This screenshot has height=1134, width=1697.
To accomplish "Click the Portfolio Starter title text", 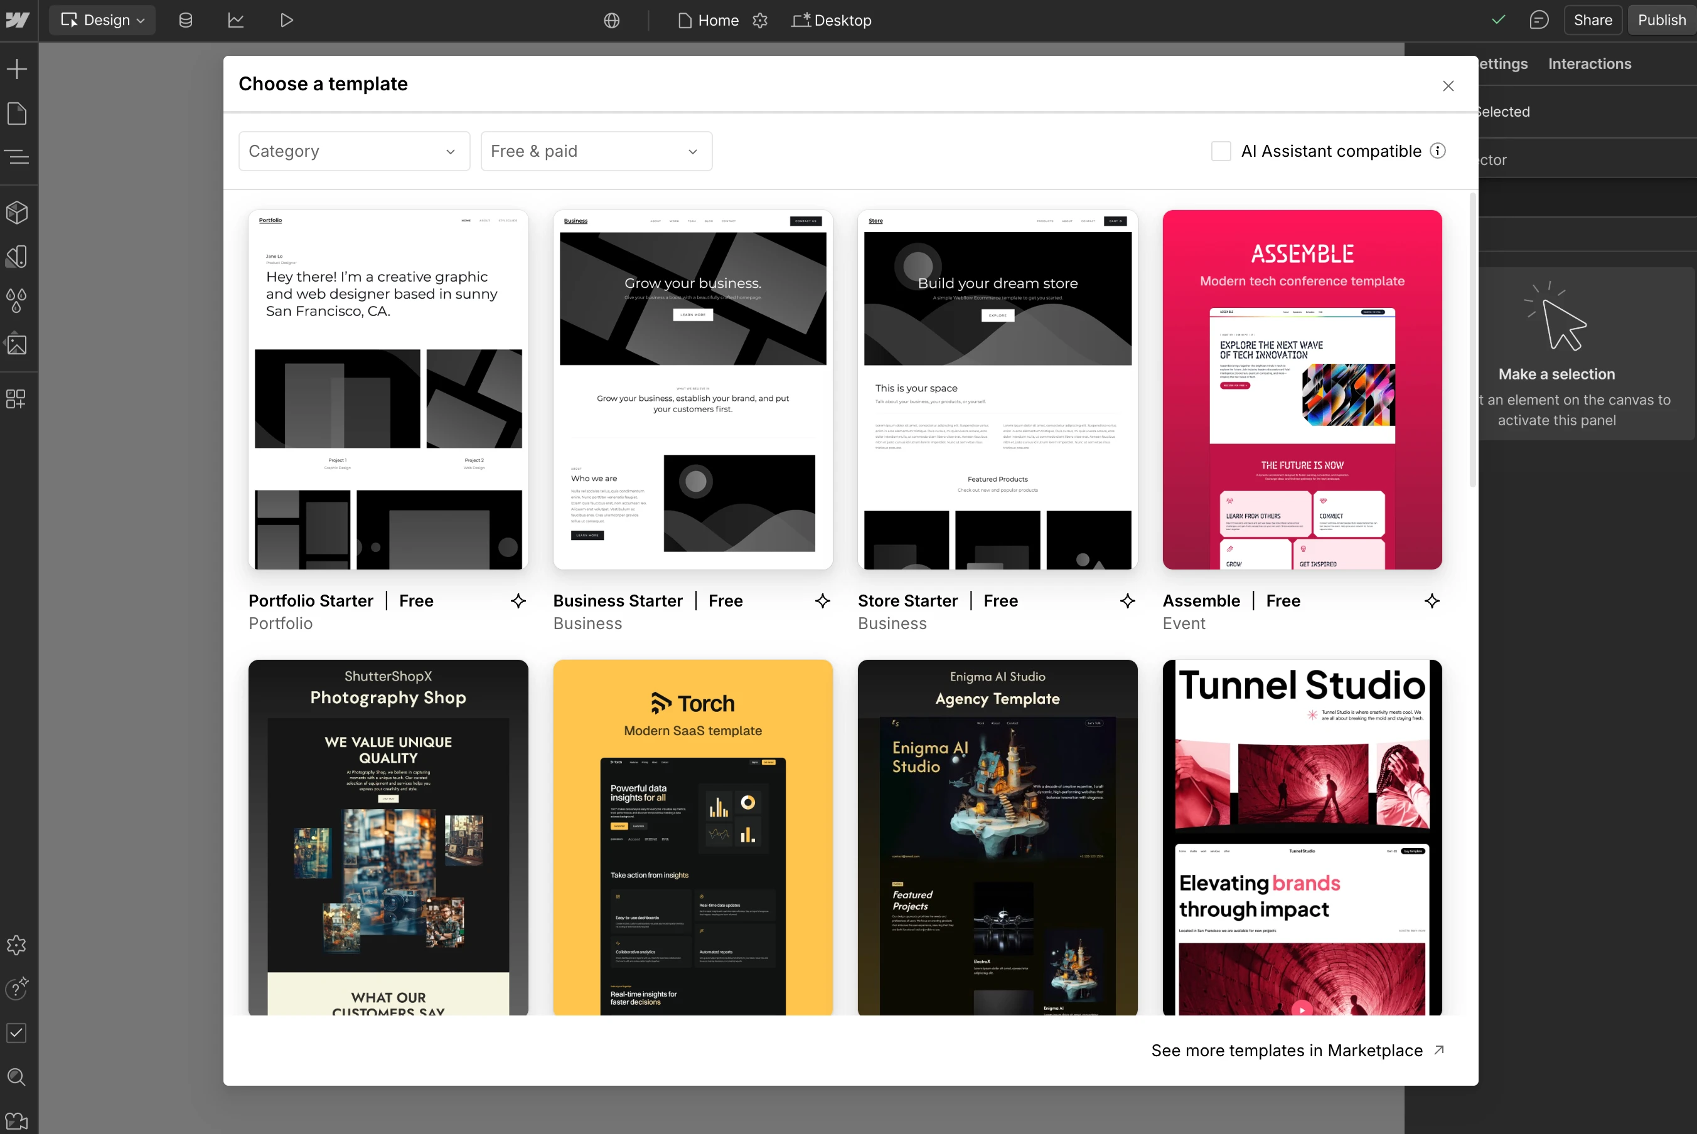I will (311, 601).
